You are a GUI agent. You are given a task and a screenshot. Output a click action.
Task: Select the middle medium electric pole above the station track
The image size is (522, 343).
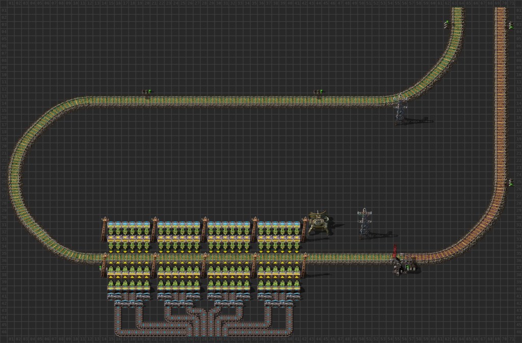(x=204, y=229)
